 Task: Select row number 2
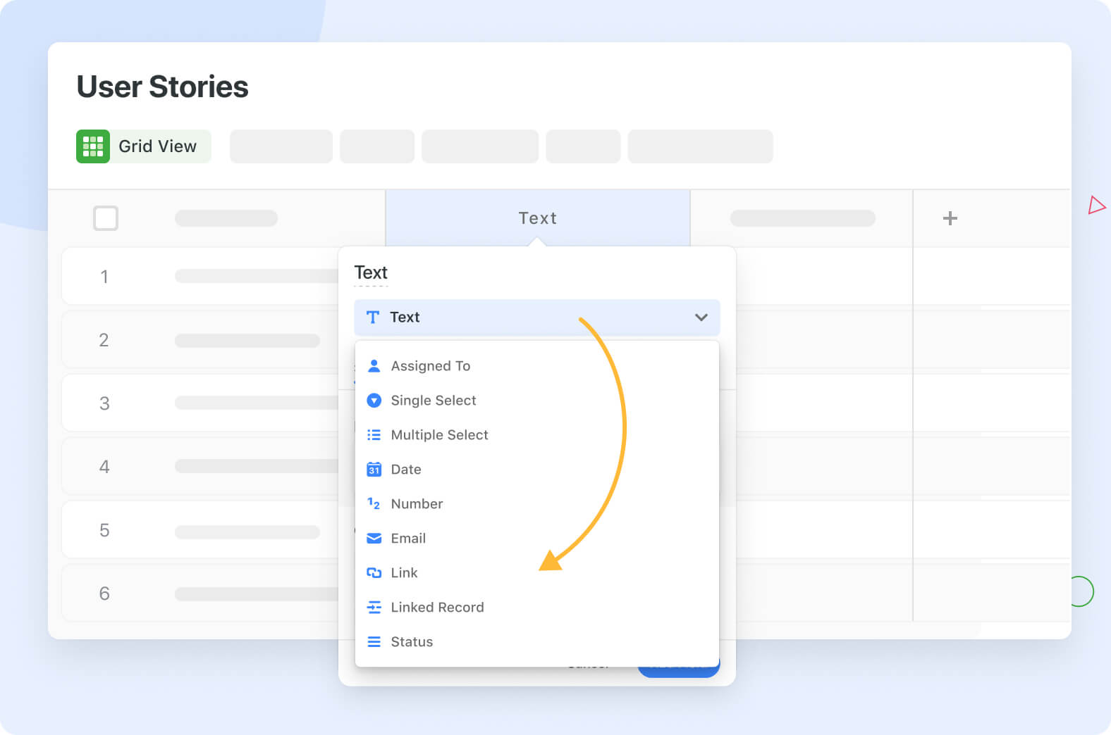(x=104, y=340)
